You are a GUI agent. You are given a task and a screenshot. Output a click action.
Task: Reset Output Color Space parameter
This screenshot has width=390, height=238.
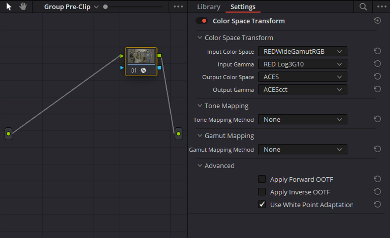(377, 76)
